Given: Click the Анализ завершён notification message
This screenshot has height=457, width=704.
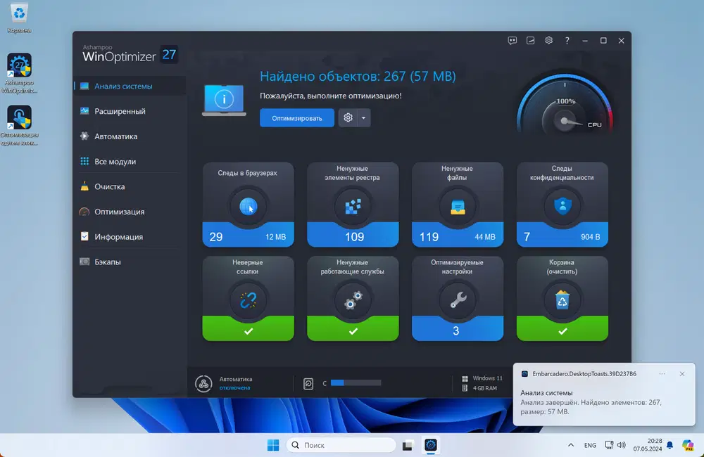Looking at the screenshot, I should click(591, 407).
